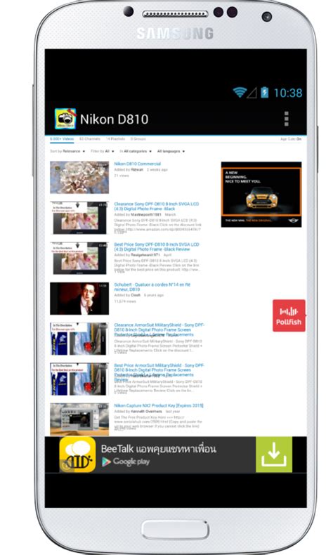333x555 pixels.
Task: Tap thumbnail of Best Price Sony DPF-D810 video
Action: (79, 259)
